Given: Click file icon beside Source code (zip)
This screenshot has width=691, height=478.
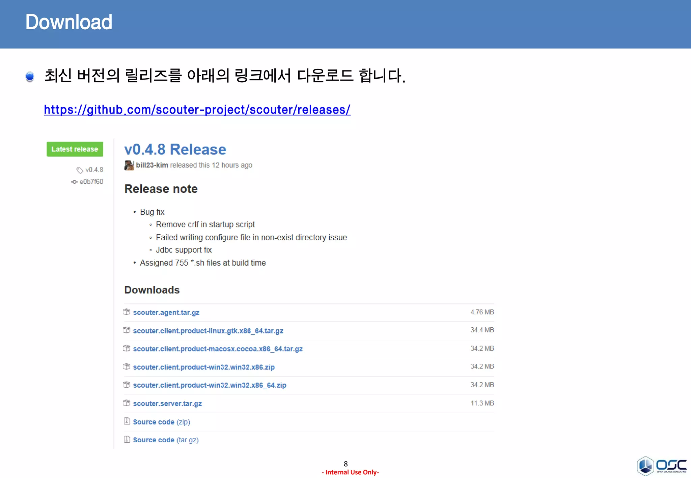Looking at the screenshot, I should tap(127, 421).
